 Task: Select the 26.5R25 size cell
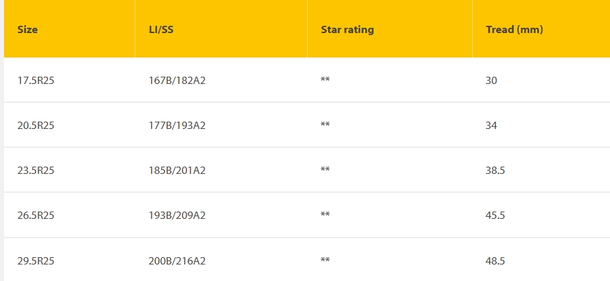coord(36,216)
